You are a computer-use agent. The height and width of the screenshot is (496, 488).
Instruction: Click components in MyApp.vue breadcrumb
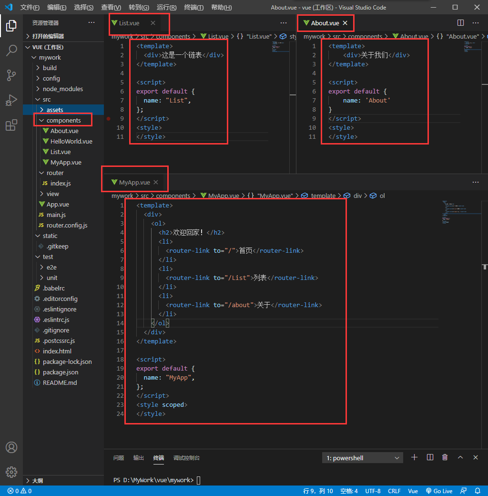pos(173,196)
